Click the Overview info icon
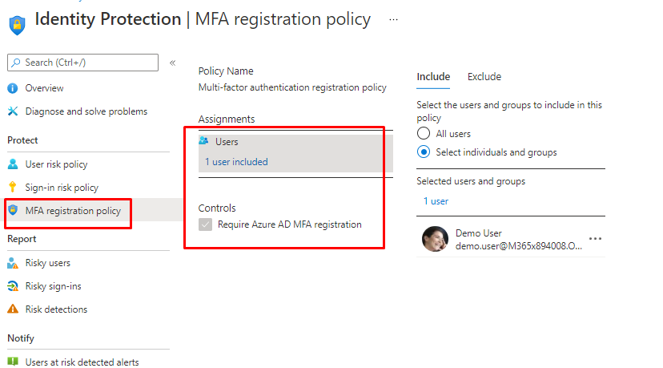This screenshot has height=368, width=663. tap(13, 88)
